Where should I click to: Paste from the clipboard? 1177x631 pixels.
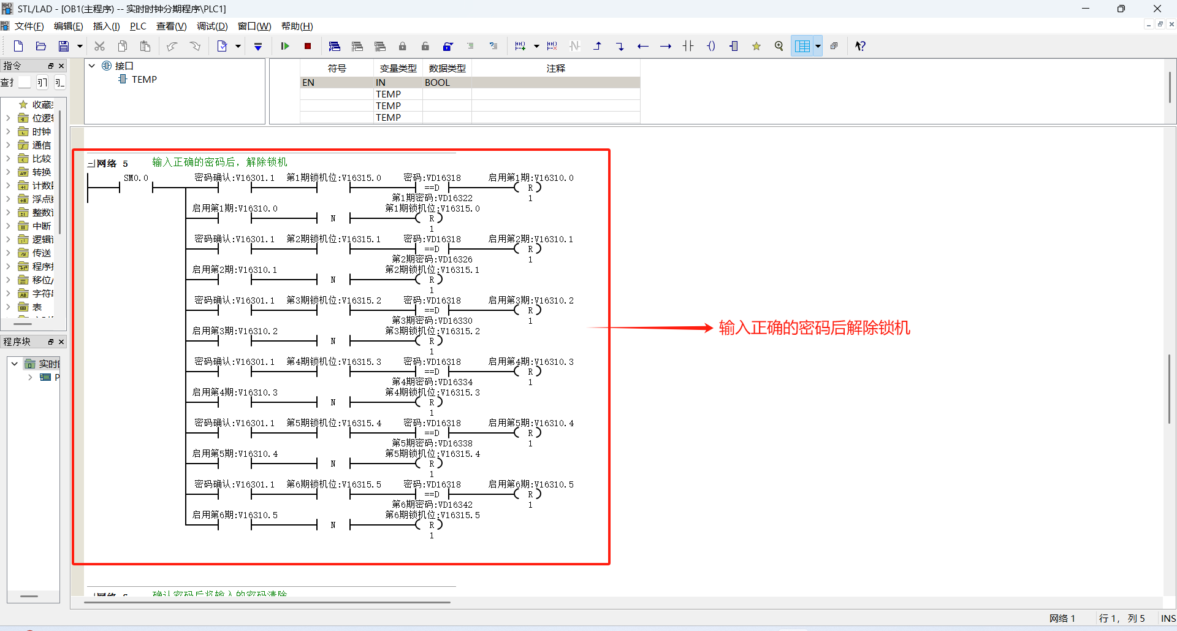[x=145, y=46]
